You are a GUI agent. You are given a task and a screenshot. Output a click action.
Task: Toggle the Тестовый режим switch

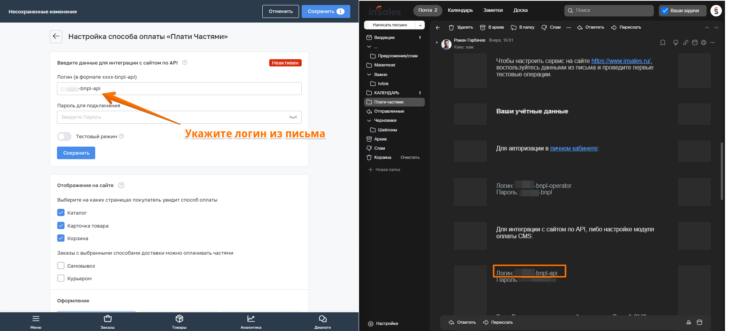pos(64,137)
